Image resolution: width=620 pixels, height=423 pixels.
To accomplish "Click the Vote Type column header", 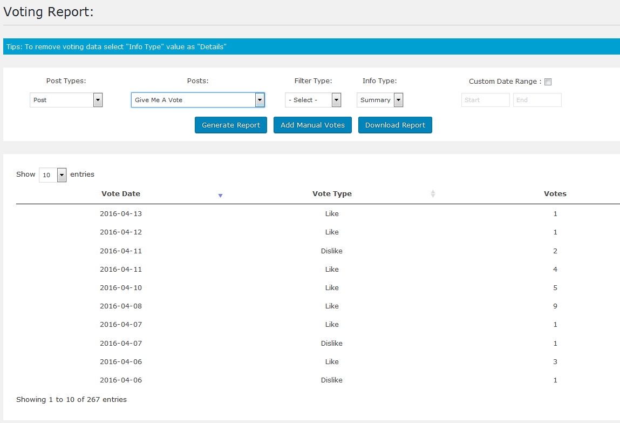I will (332, 193).
